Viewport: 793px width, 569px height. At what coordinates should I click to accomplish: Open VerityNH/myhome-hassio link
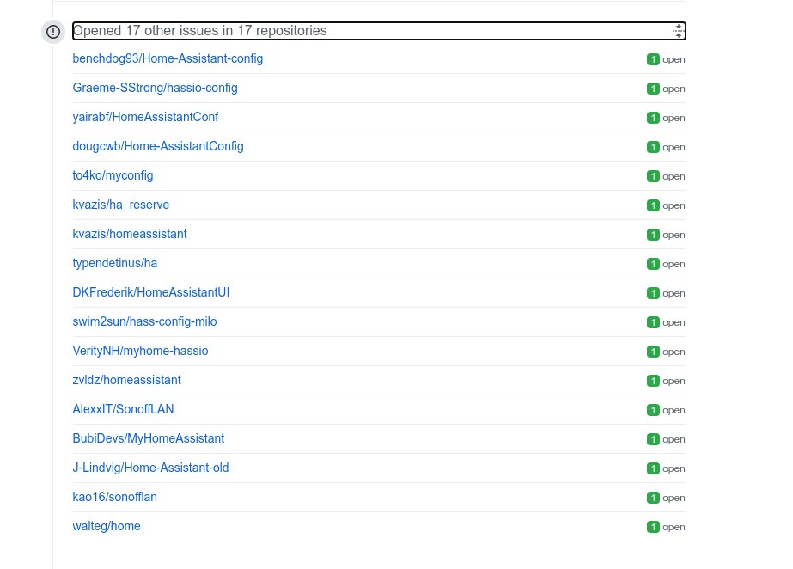click(140, 351)
